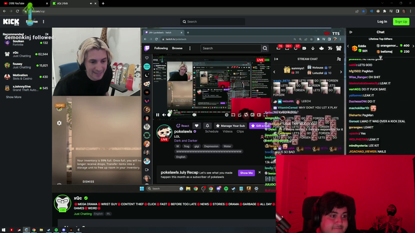
Task: Open the Twitch user avatar menu
Action: point(338,48)
